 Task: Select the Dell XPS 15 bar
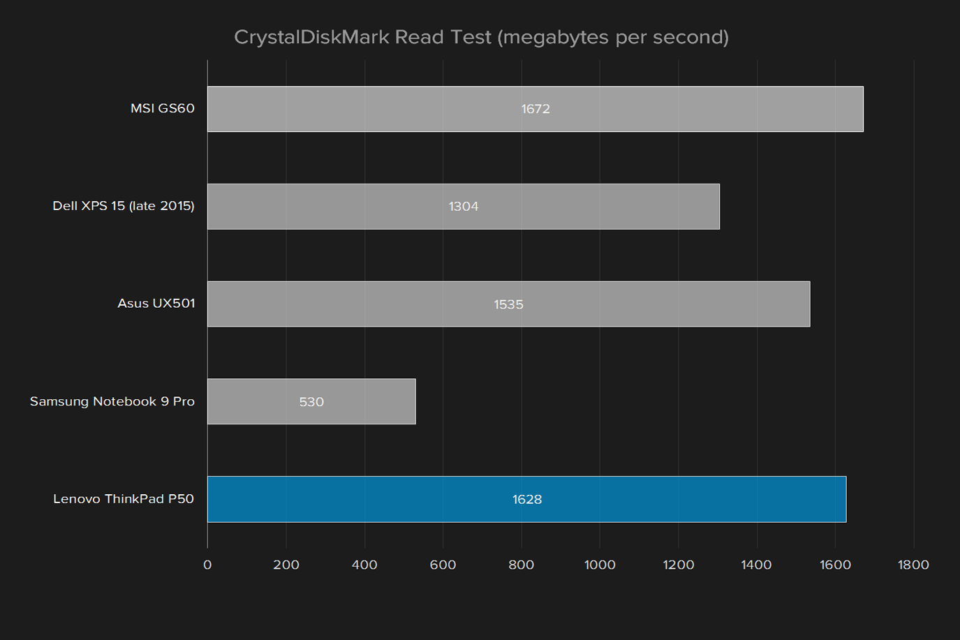point(464,207)
